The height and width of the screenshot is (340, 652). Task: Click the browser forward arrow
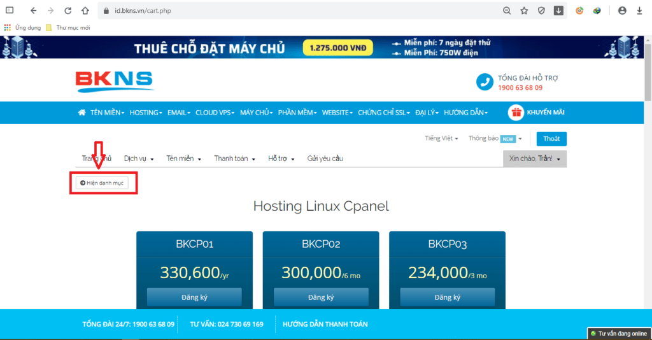[x=50, y=11]
